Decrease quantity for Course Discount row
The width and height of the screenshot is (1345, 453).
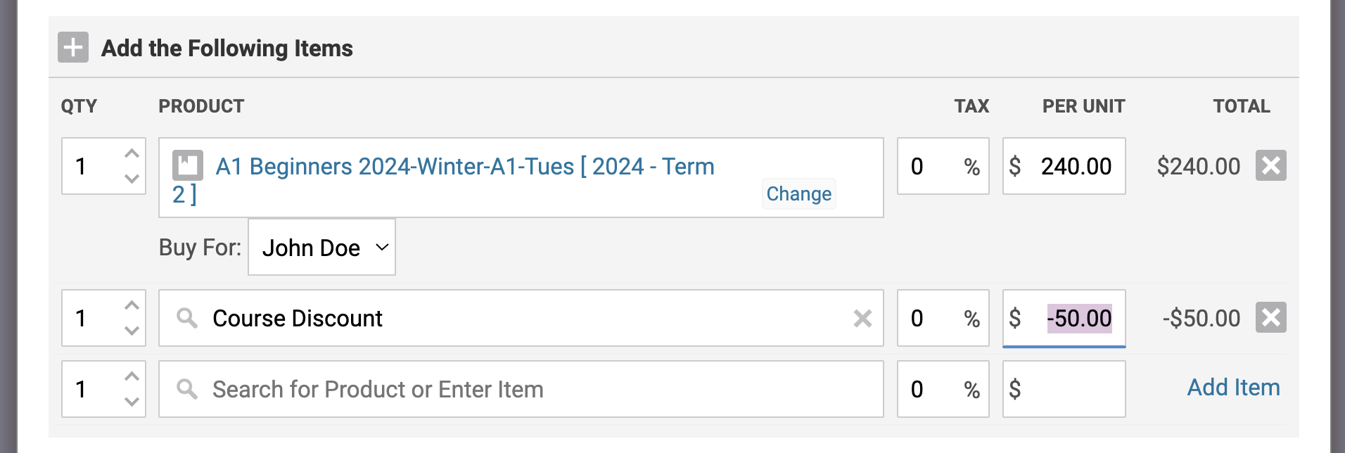132,331
